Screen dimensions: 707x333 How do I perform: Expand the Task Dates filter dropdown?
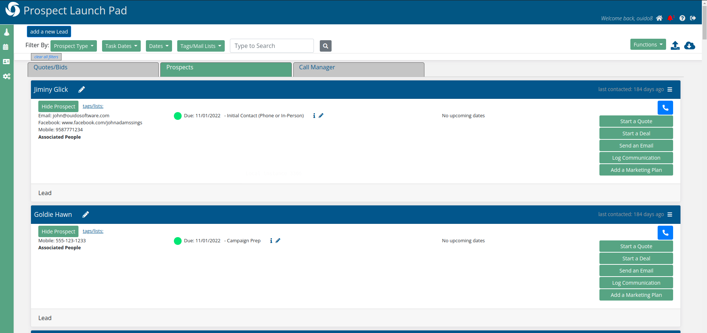coord(121,46)
